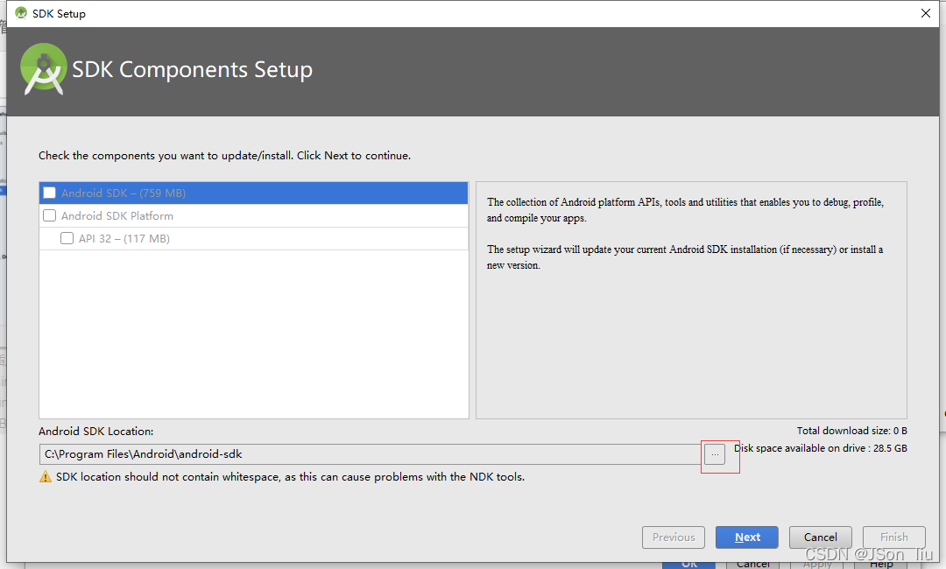Image resolution: width=946 pixels, height=569 pixels.
Task: Select the API 32 – (117 MB) row
Action: (x=253, y=239)
